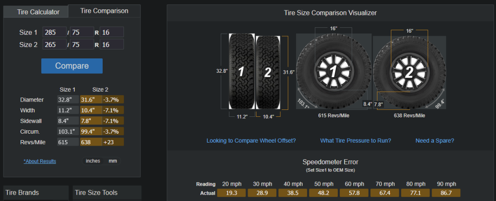Click tire 1 front tread image
The height and width of the screenshot is (201, 496).
tap(242, 71)
